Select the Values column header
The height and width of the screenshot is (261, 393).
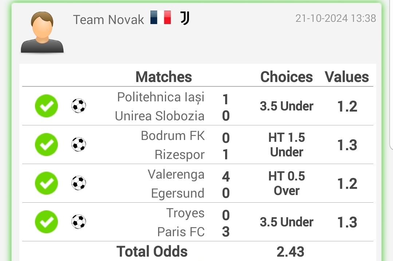[347, 77]
